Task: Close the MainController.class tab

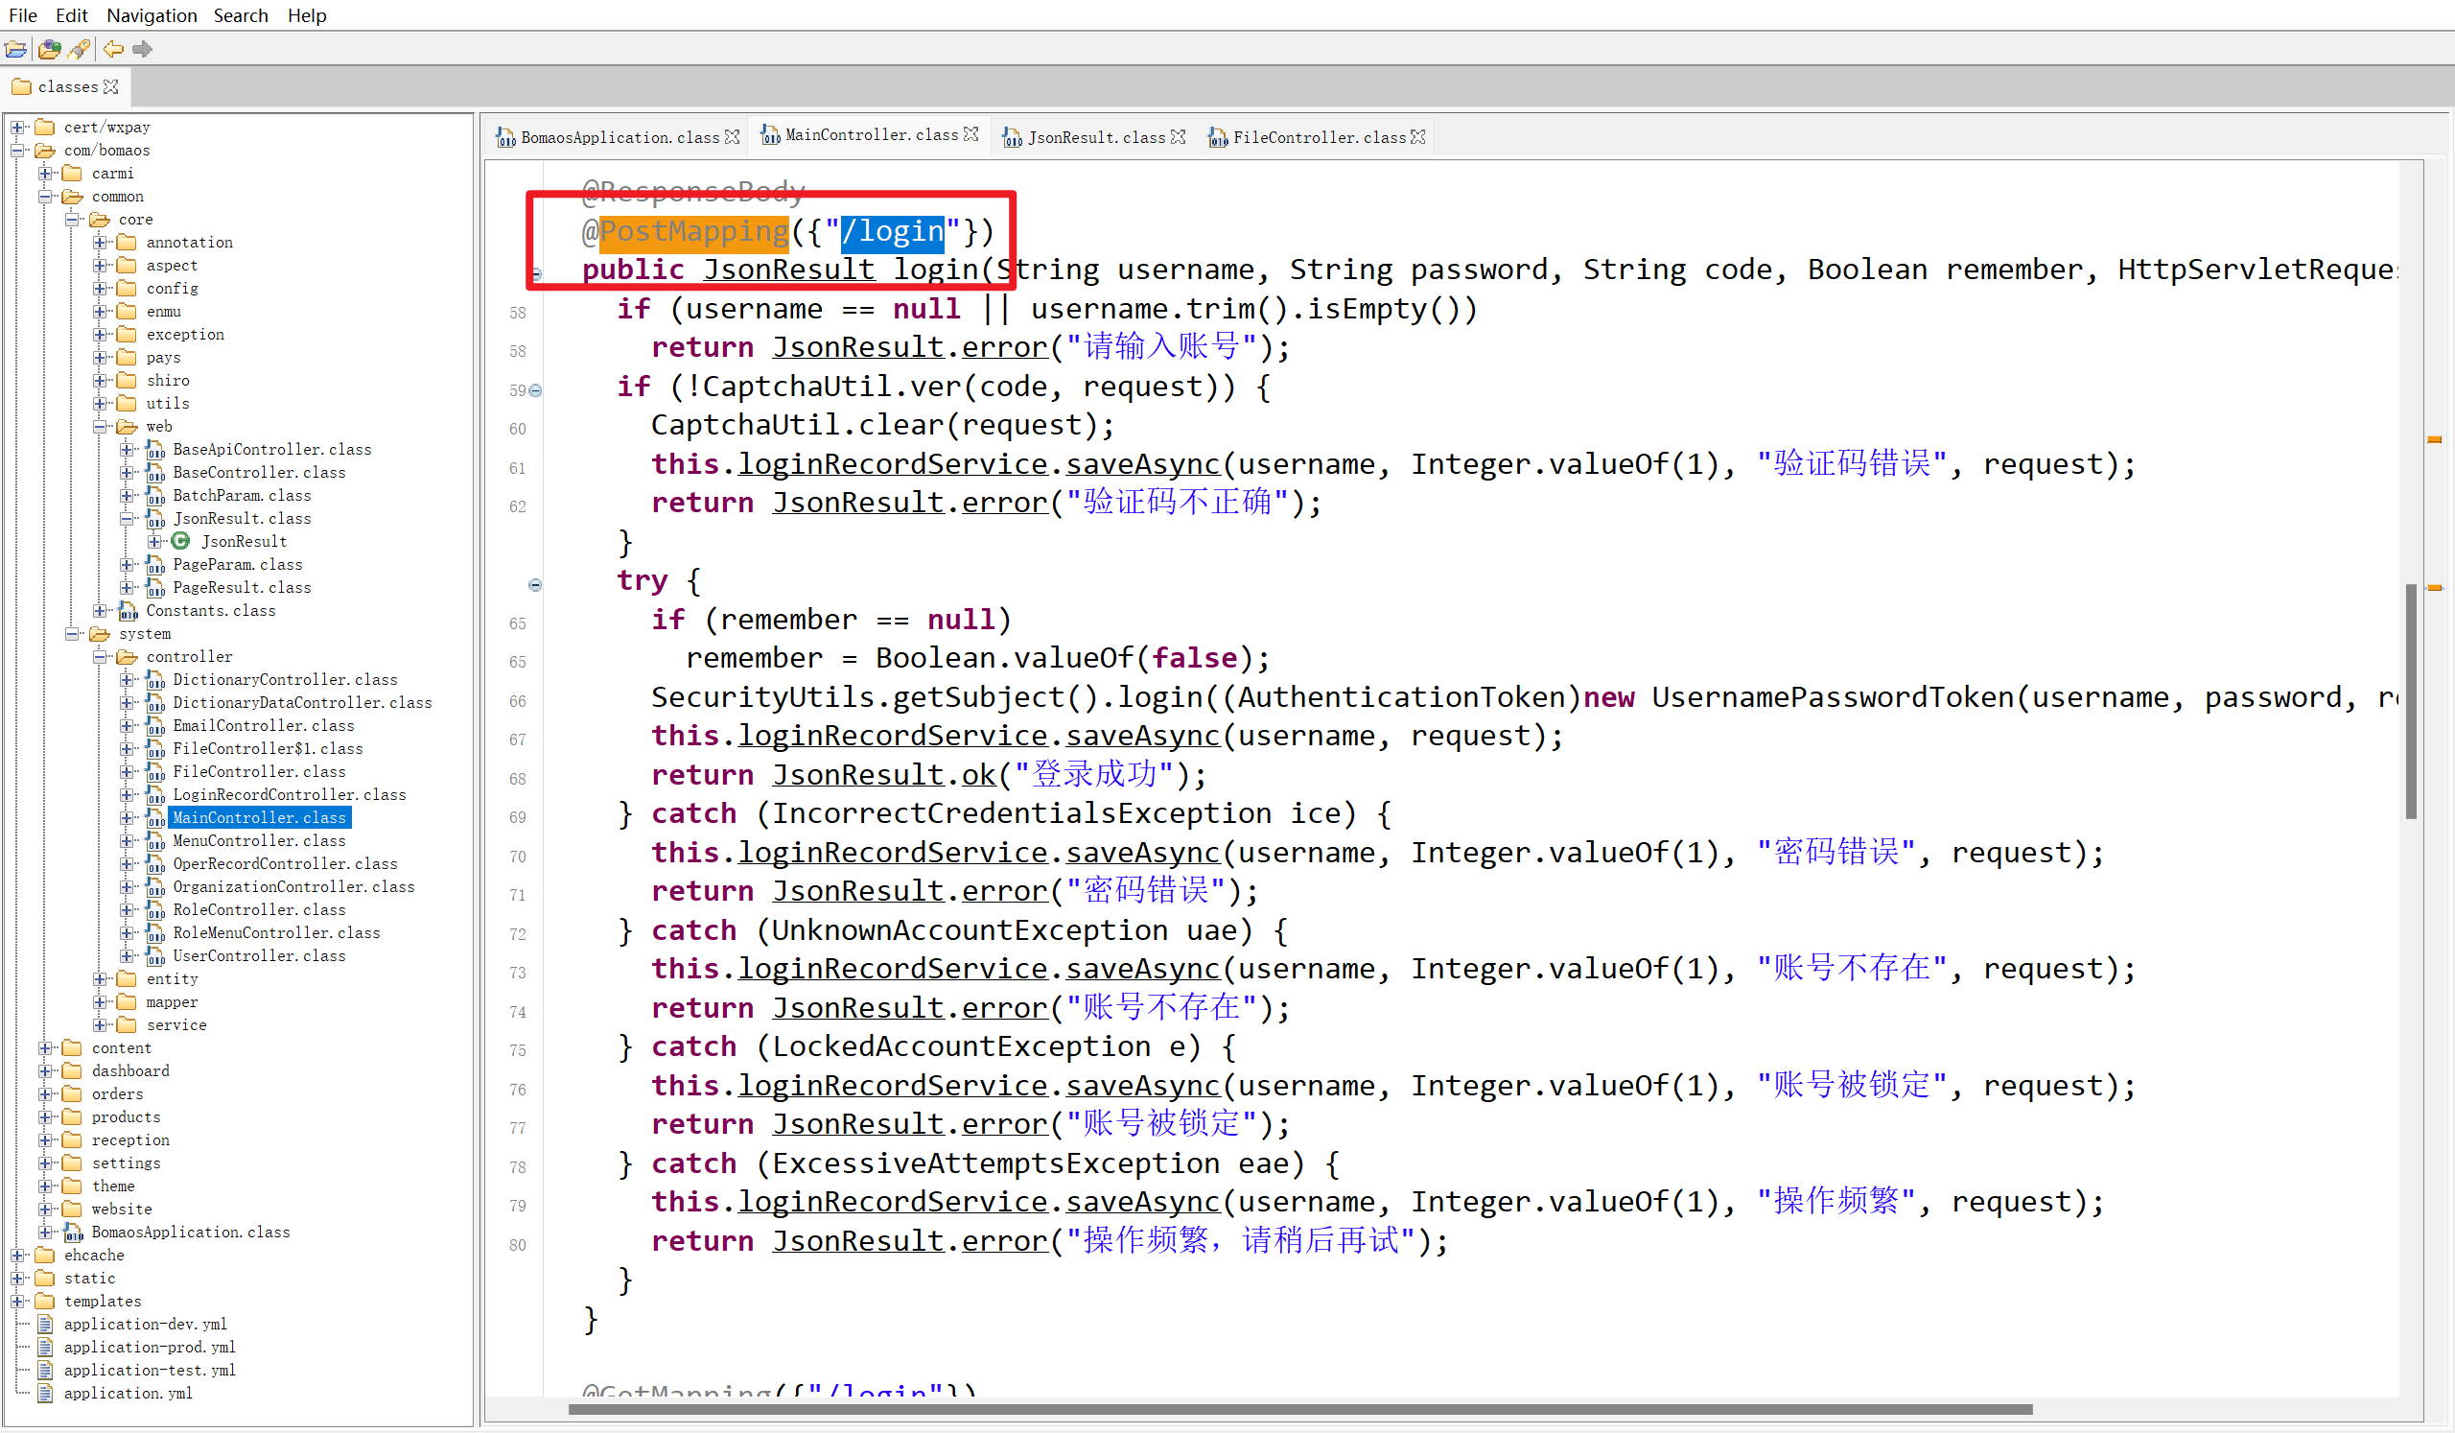Action: (971, 134)
